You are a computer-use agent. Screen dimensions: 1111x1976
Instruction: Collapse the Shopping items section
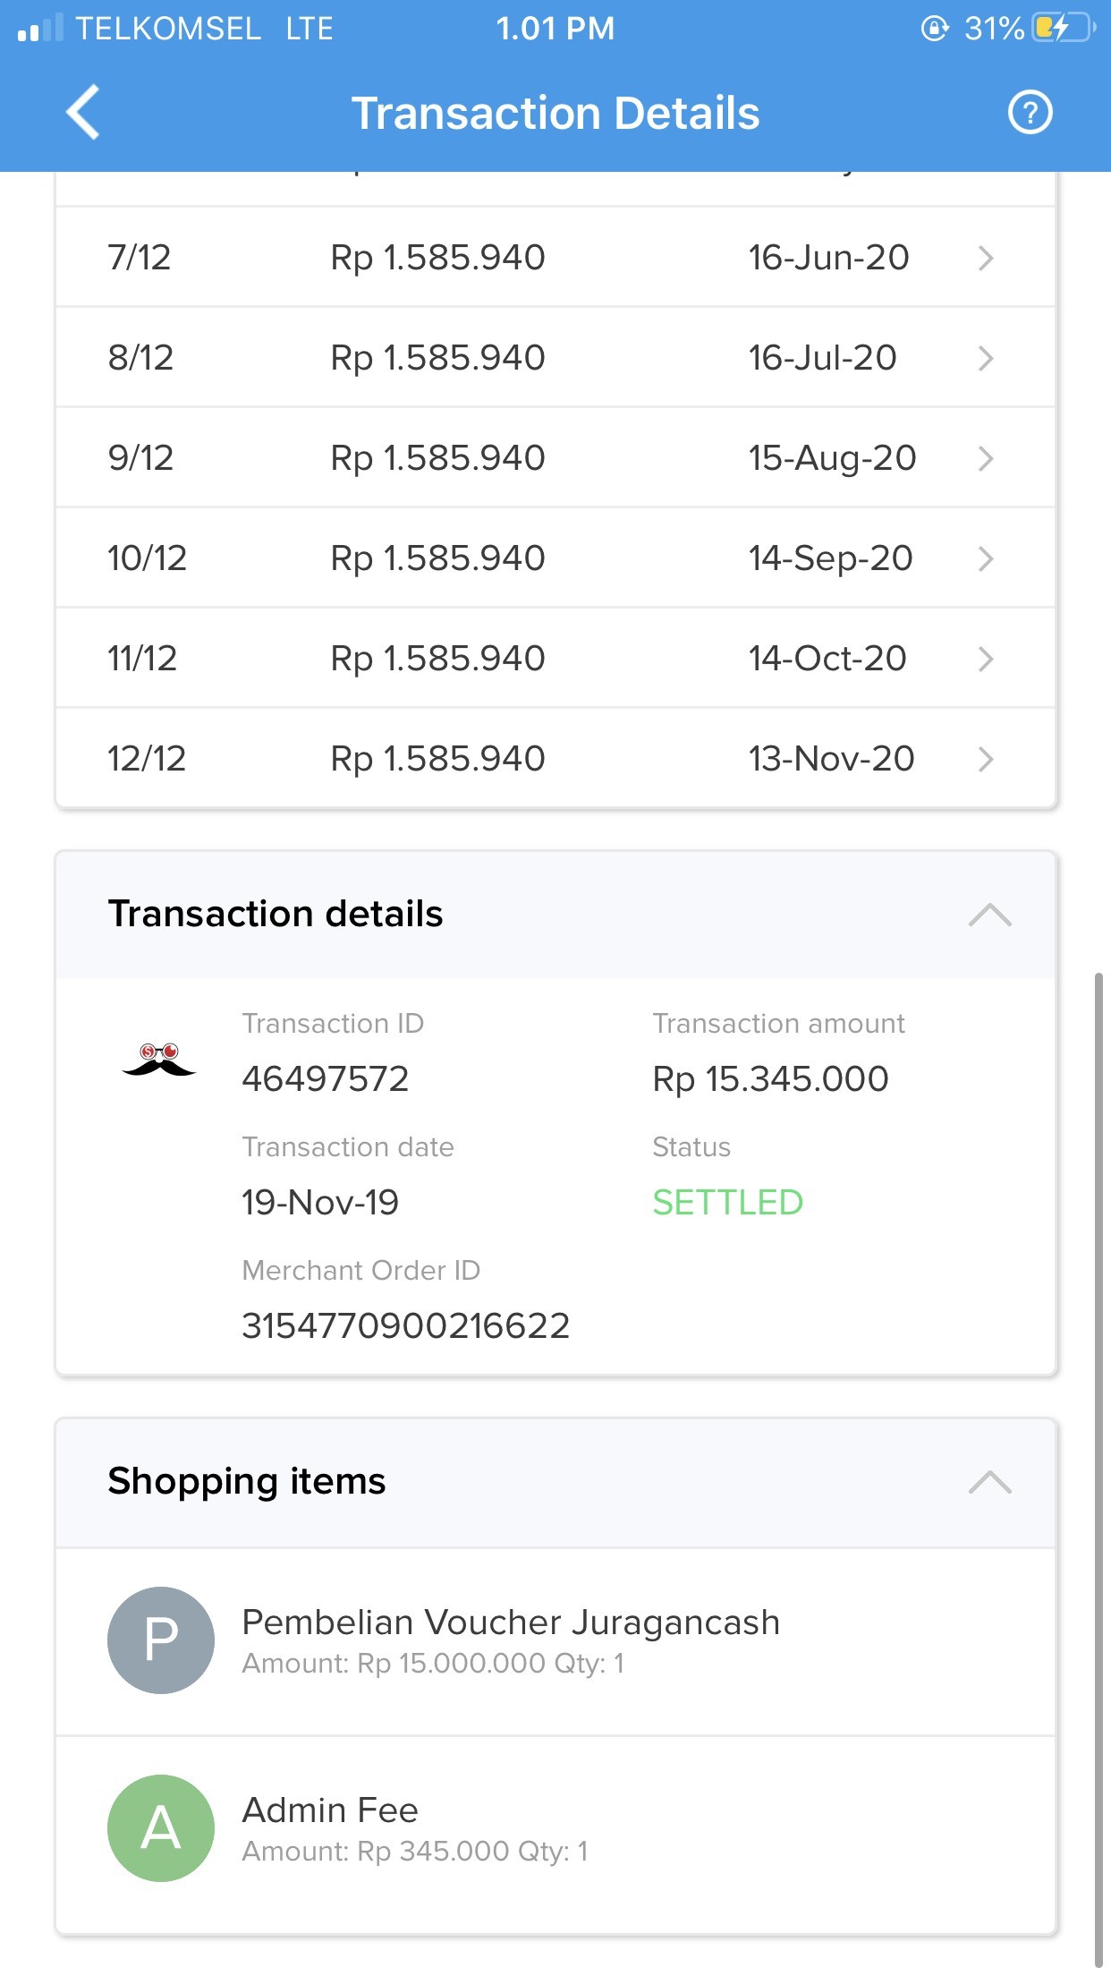(989, 1482)
